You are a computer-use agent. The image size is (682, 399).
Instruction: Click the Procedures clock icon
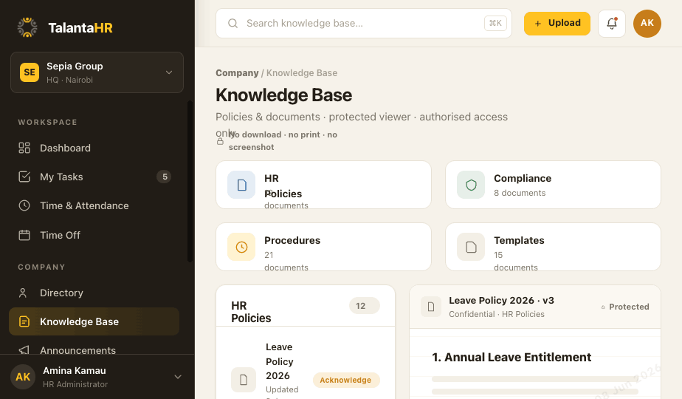pyautogui.click(x=241, y=247)
